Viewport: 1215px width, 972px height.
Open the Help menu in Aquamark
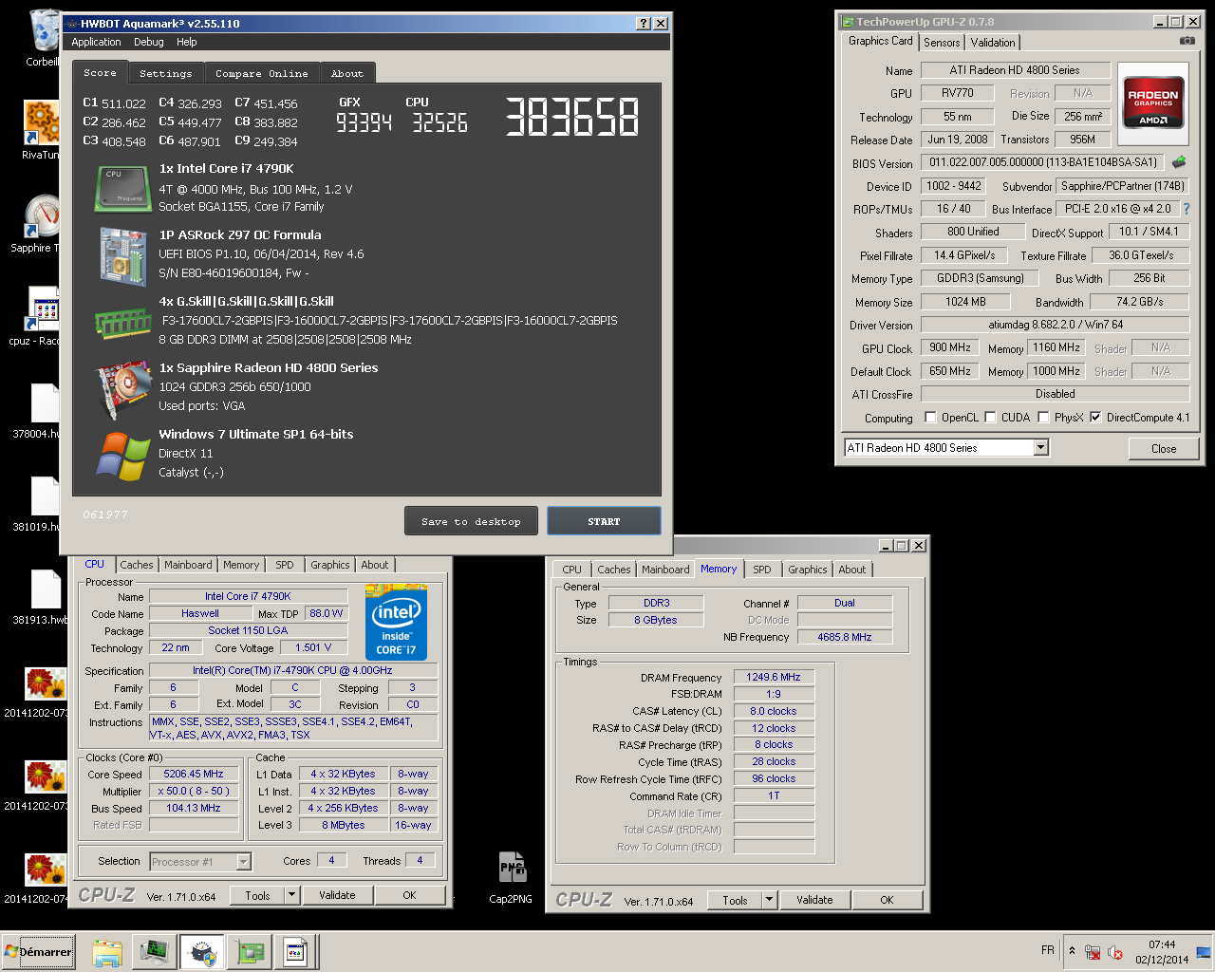pos(187,42)
